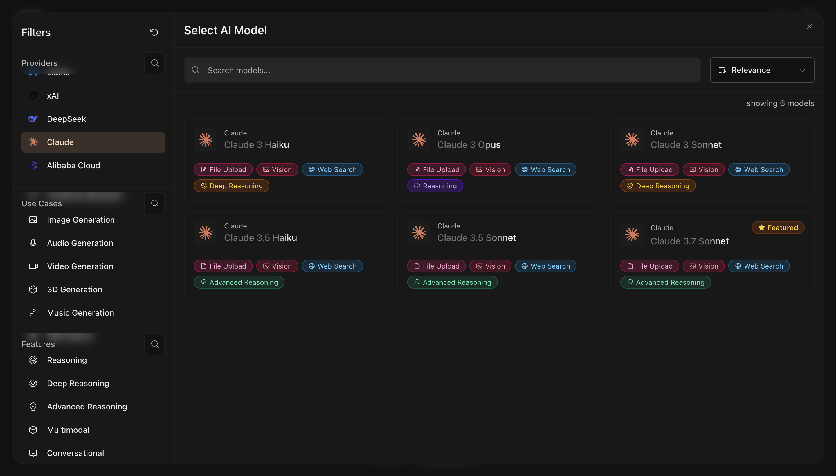
Task: Click the Features search icon
Action: [154, 344]
